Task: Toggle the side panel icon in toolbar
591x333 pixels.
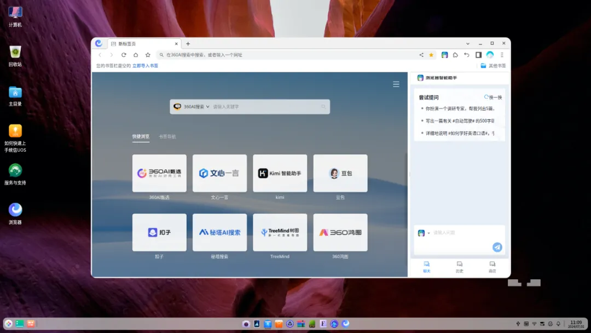Action: 478,55
